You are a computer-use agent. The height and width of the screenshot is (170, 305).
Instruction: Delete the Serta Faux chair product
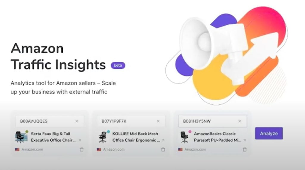tap(82, 149)
